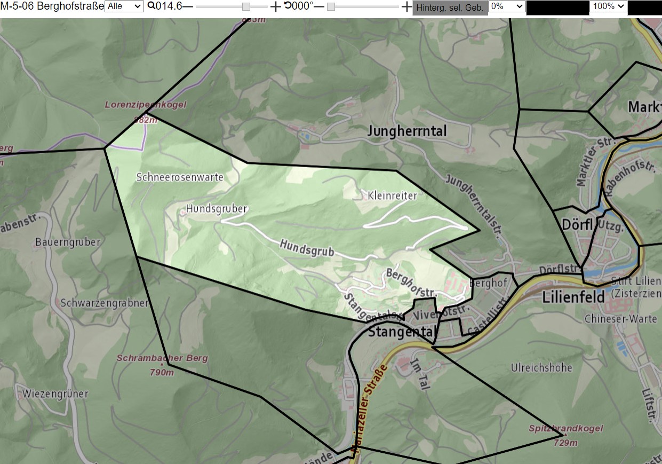Click the zoom plus button
This screenshot has width=662, height=464.
[x=275, y=6]
